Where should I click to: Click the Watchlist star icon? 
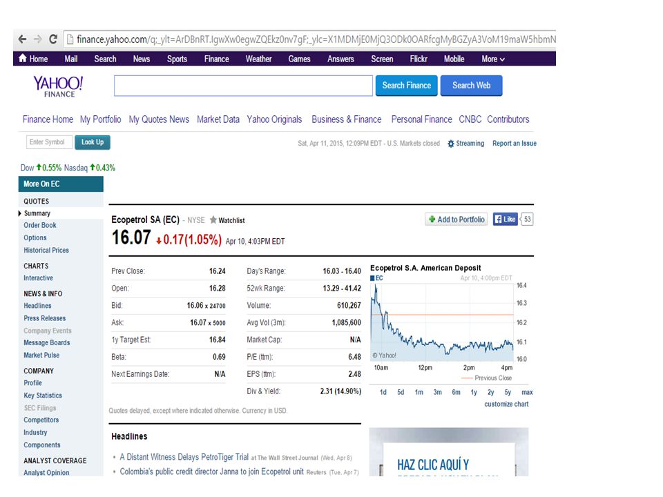[213, 220]
